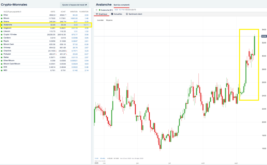
Task: Click Avalanche buy price 33.04
Action: [x=63, y=25]
